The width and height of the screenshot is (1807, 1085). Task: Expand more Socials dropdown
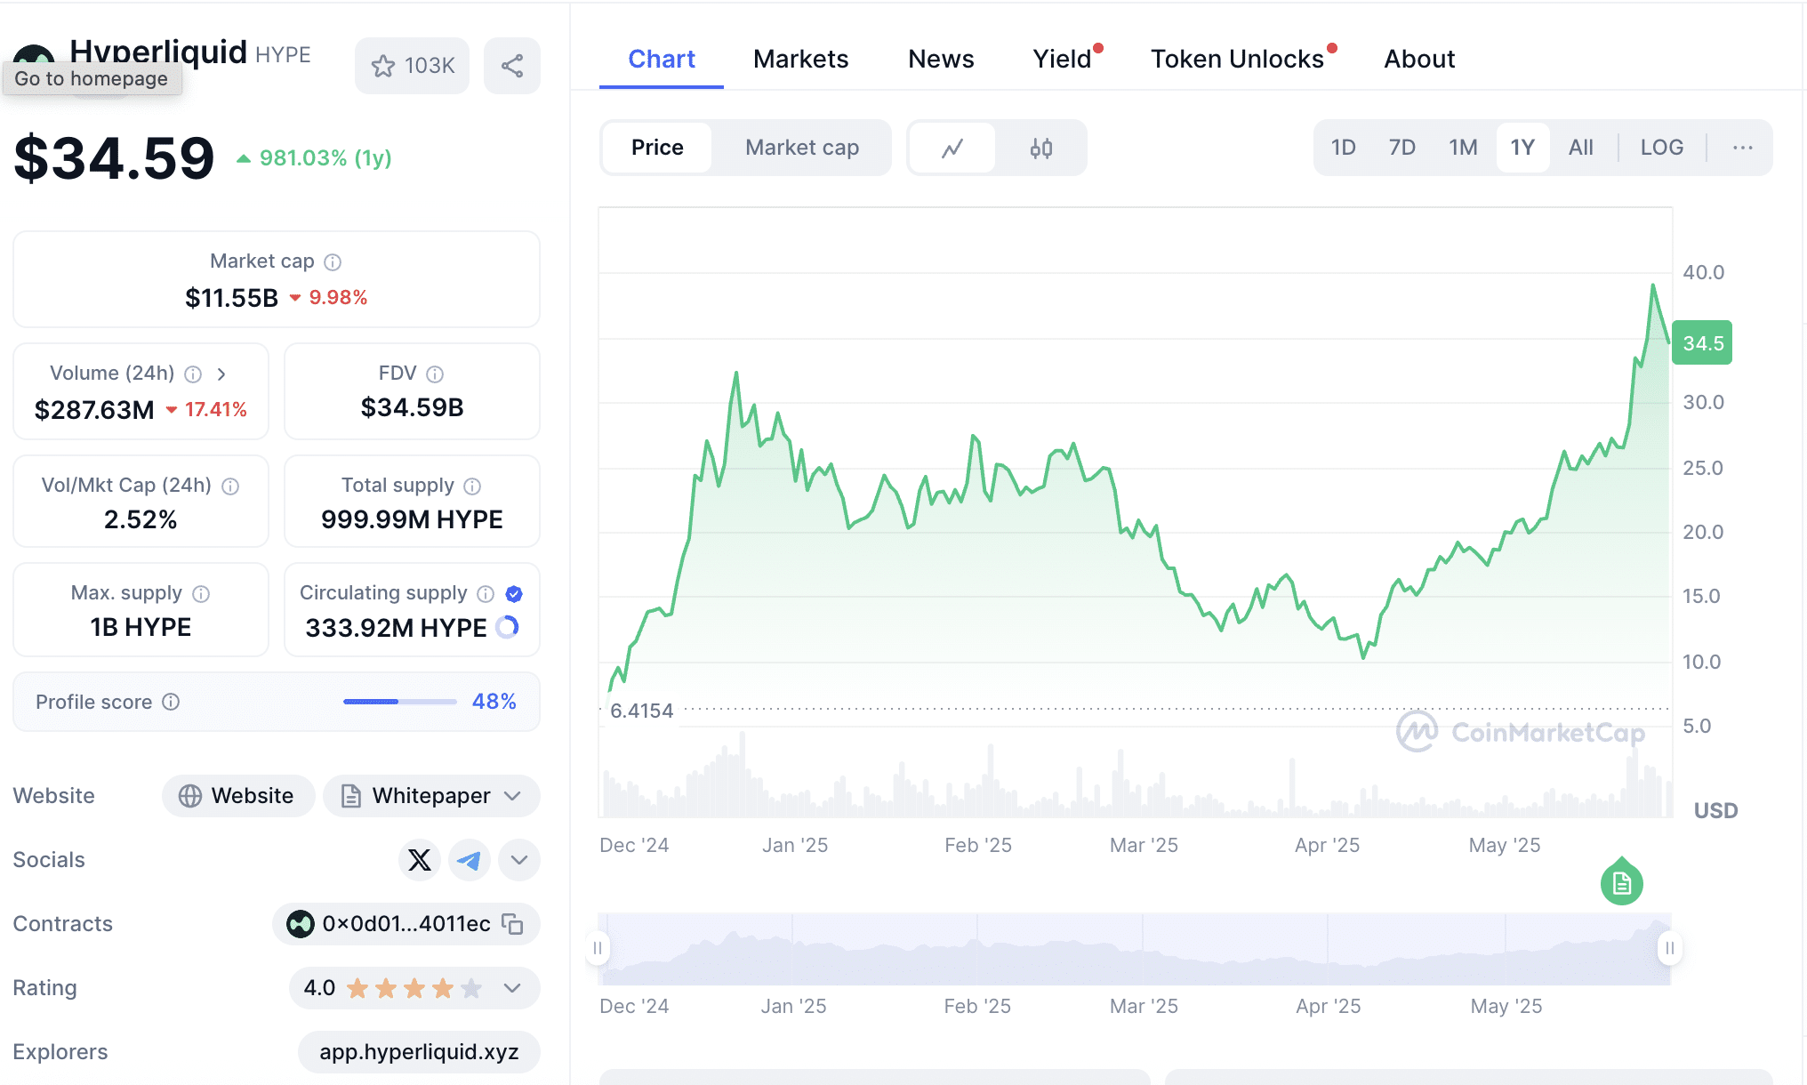coord(519,860)
